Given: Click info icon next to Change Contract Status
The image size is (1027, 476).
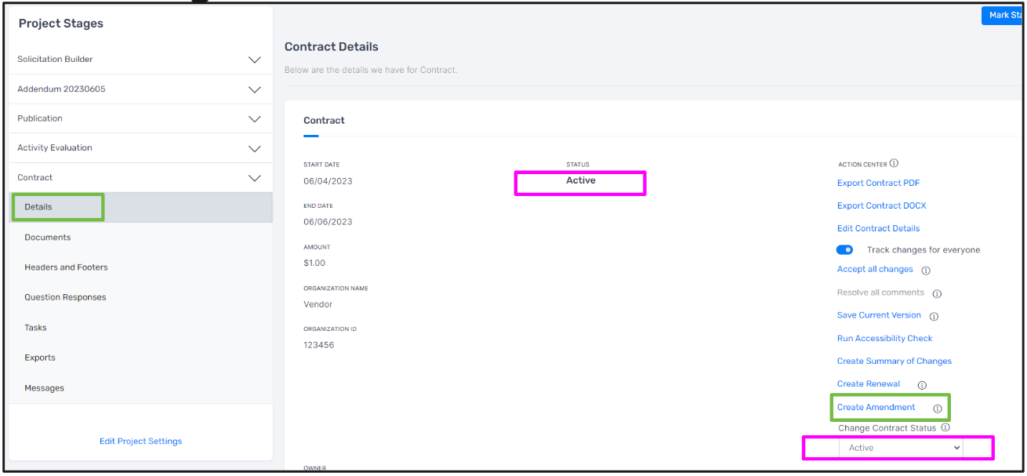Looking at the screenshot, I should (x=945, y=428).
